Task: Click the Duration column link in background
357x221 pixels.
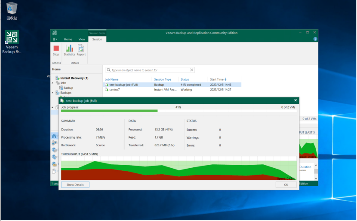Action: pyautogui.click(x=305, y=167)
